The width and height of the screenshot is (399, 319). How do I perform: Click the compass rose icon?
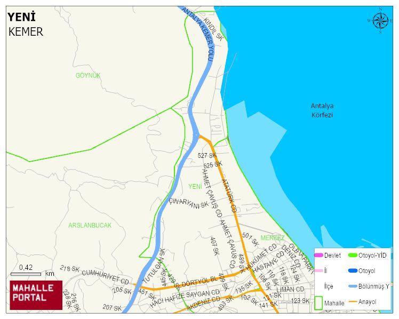[380, 21]
